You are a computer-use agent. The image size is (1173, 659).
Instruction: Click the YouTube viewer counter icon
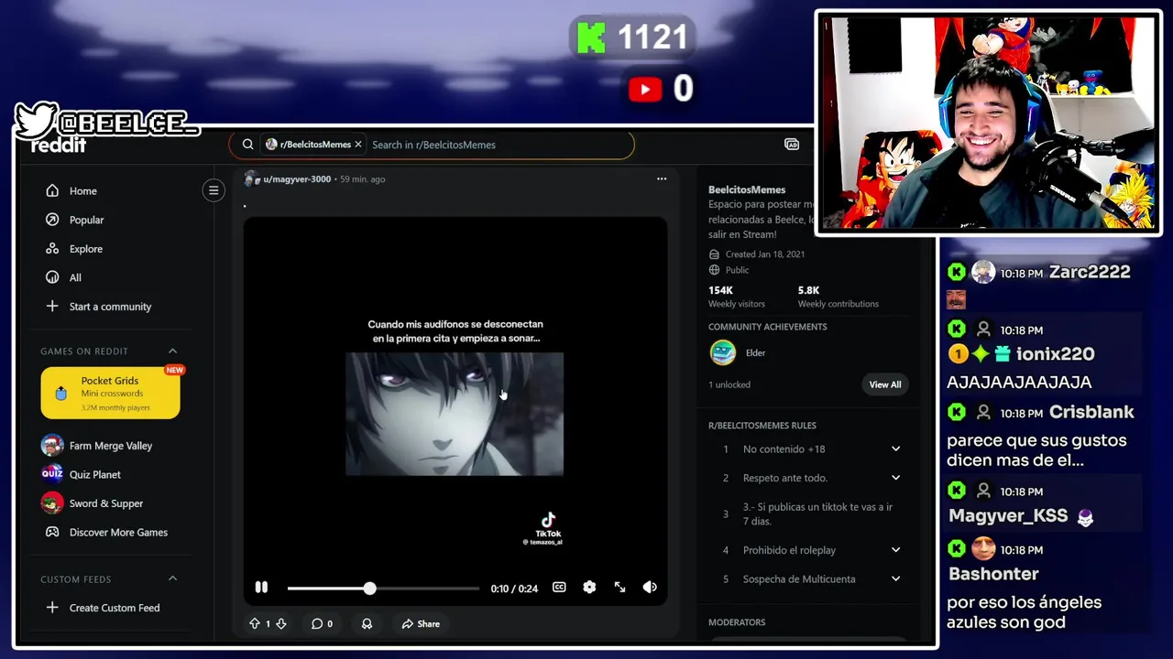[x=645, y=89]
